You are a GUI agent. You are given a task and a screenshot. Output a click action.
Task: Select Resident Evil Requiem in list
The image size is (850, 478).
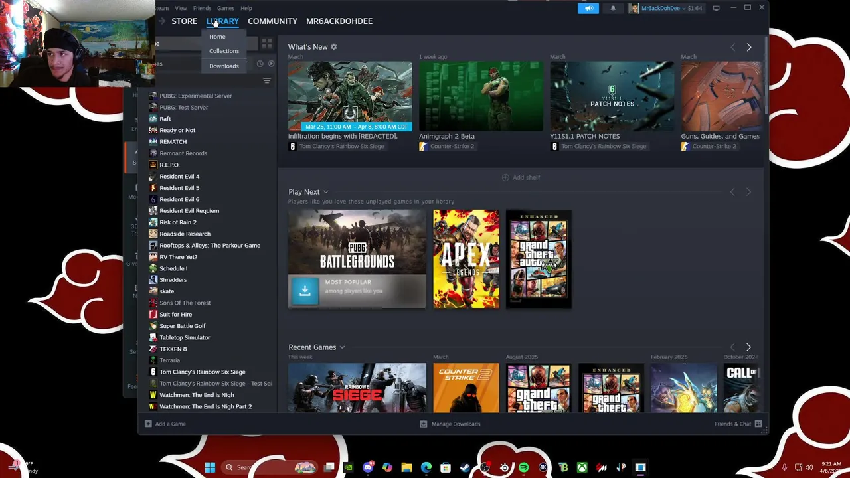(189, 211)
